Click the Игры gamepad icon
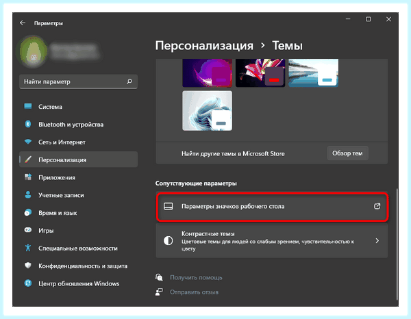Image resolution: width=411 pixels, height=319 pixels. pyautogui.click(x=28, y=230)
